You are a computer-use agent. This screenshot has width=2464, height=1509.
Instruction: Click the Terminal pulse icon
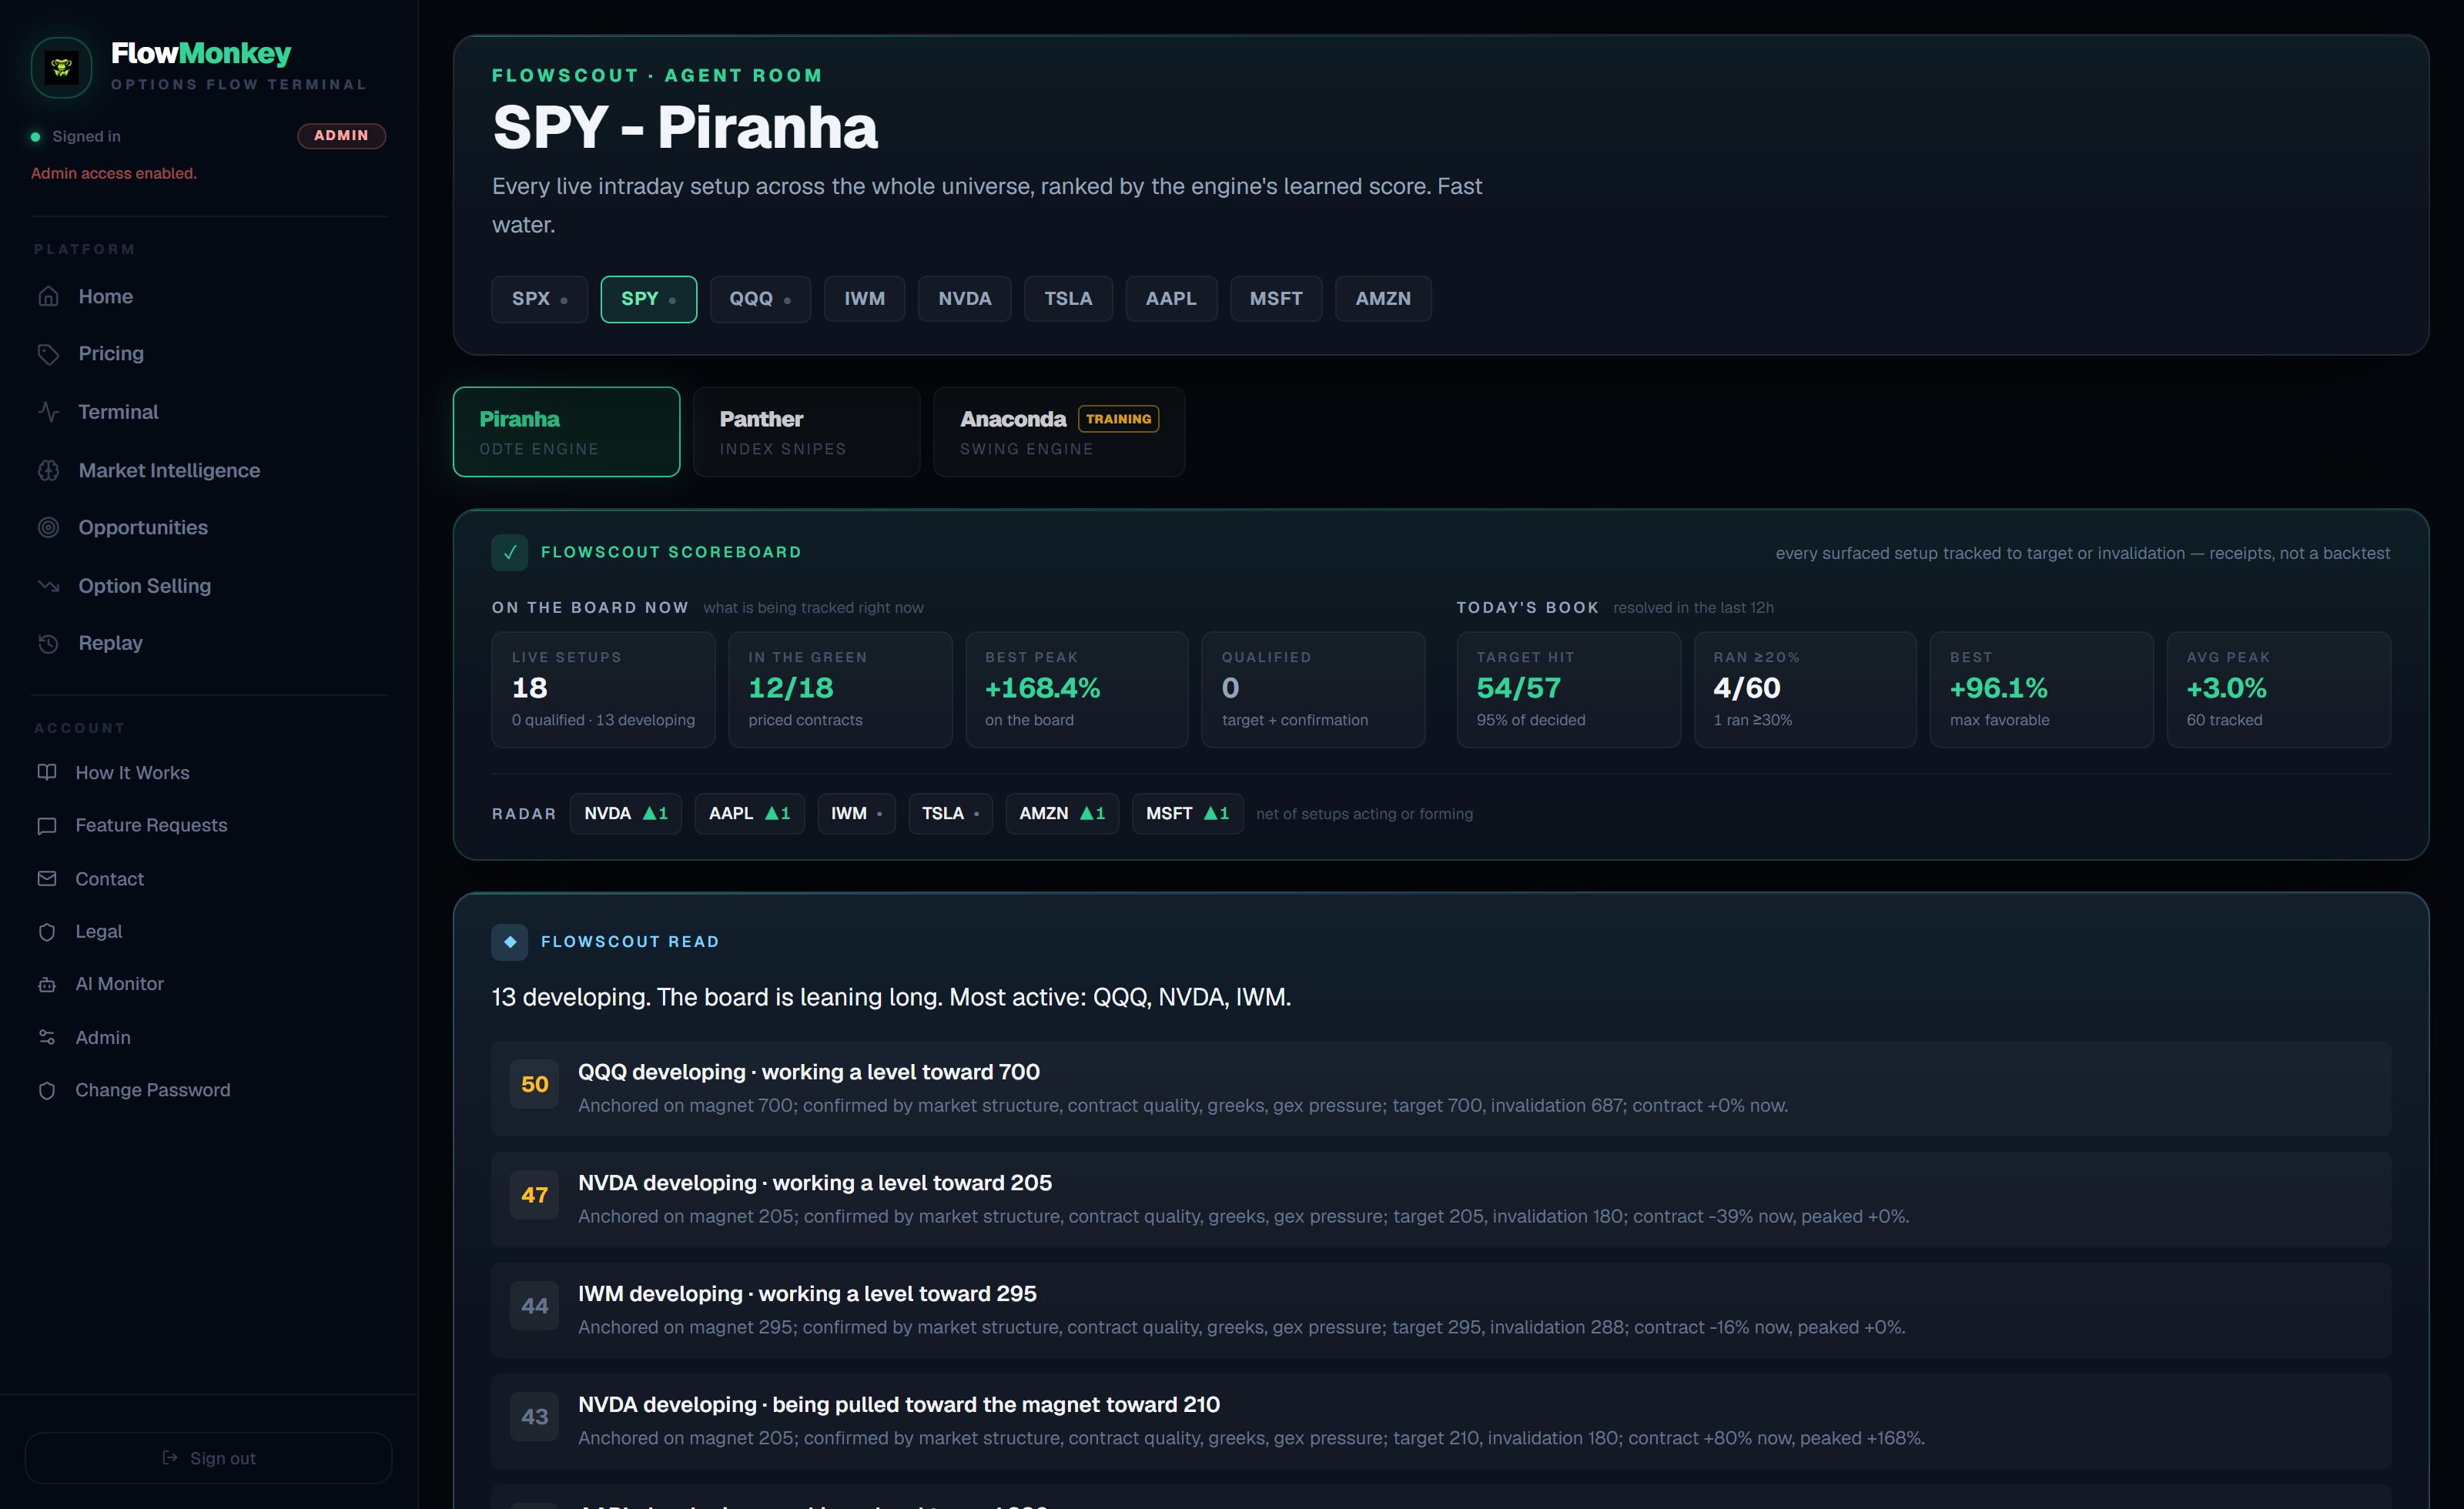click(48, 412)
